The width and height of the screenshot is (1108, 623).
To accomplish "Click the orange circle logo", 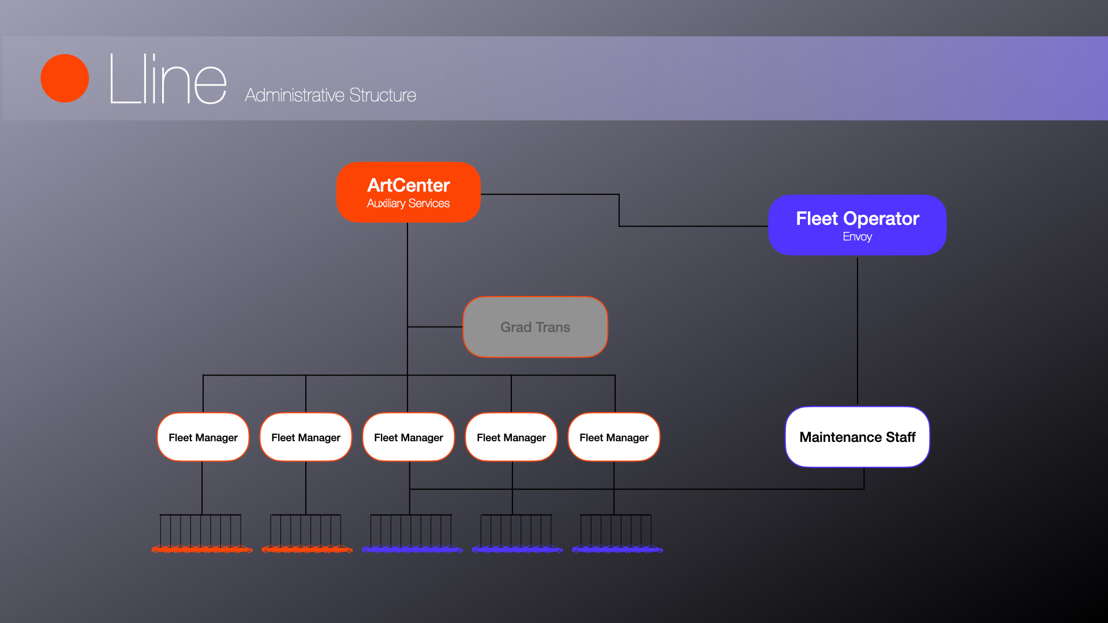I will (65, 78).
